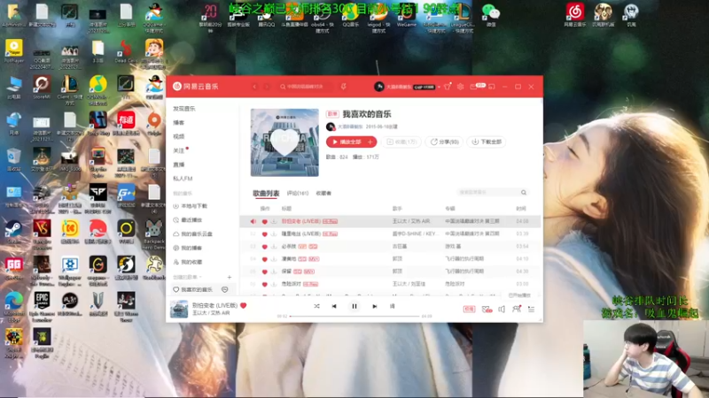The height and width of the screenshot is (398, 709).
Task: Click the volume speaker icon in player bar
Action: pyautogui.click(x=502, y=309)
